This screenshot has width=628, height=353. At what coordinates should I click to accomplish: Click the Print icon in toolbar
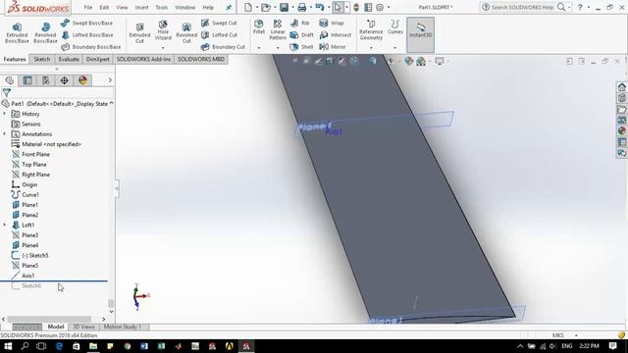[x=302, y=7]
